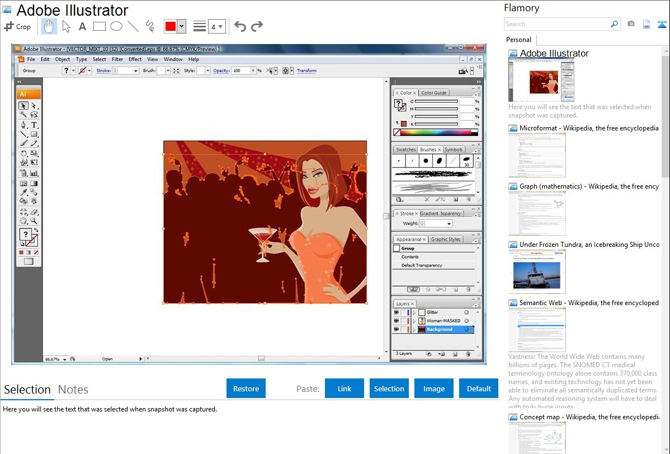
Task: Click the Flamory Search field
Action: [x=556, y=24]
